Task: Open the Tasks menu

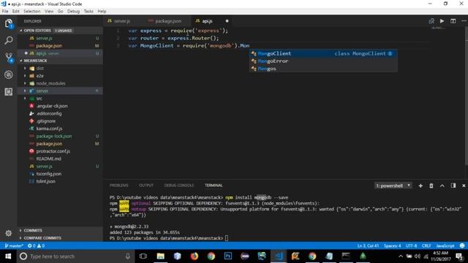Action: (x=88, y=11)
